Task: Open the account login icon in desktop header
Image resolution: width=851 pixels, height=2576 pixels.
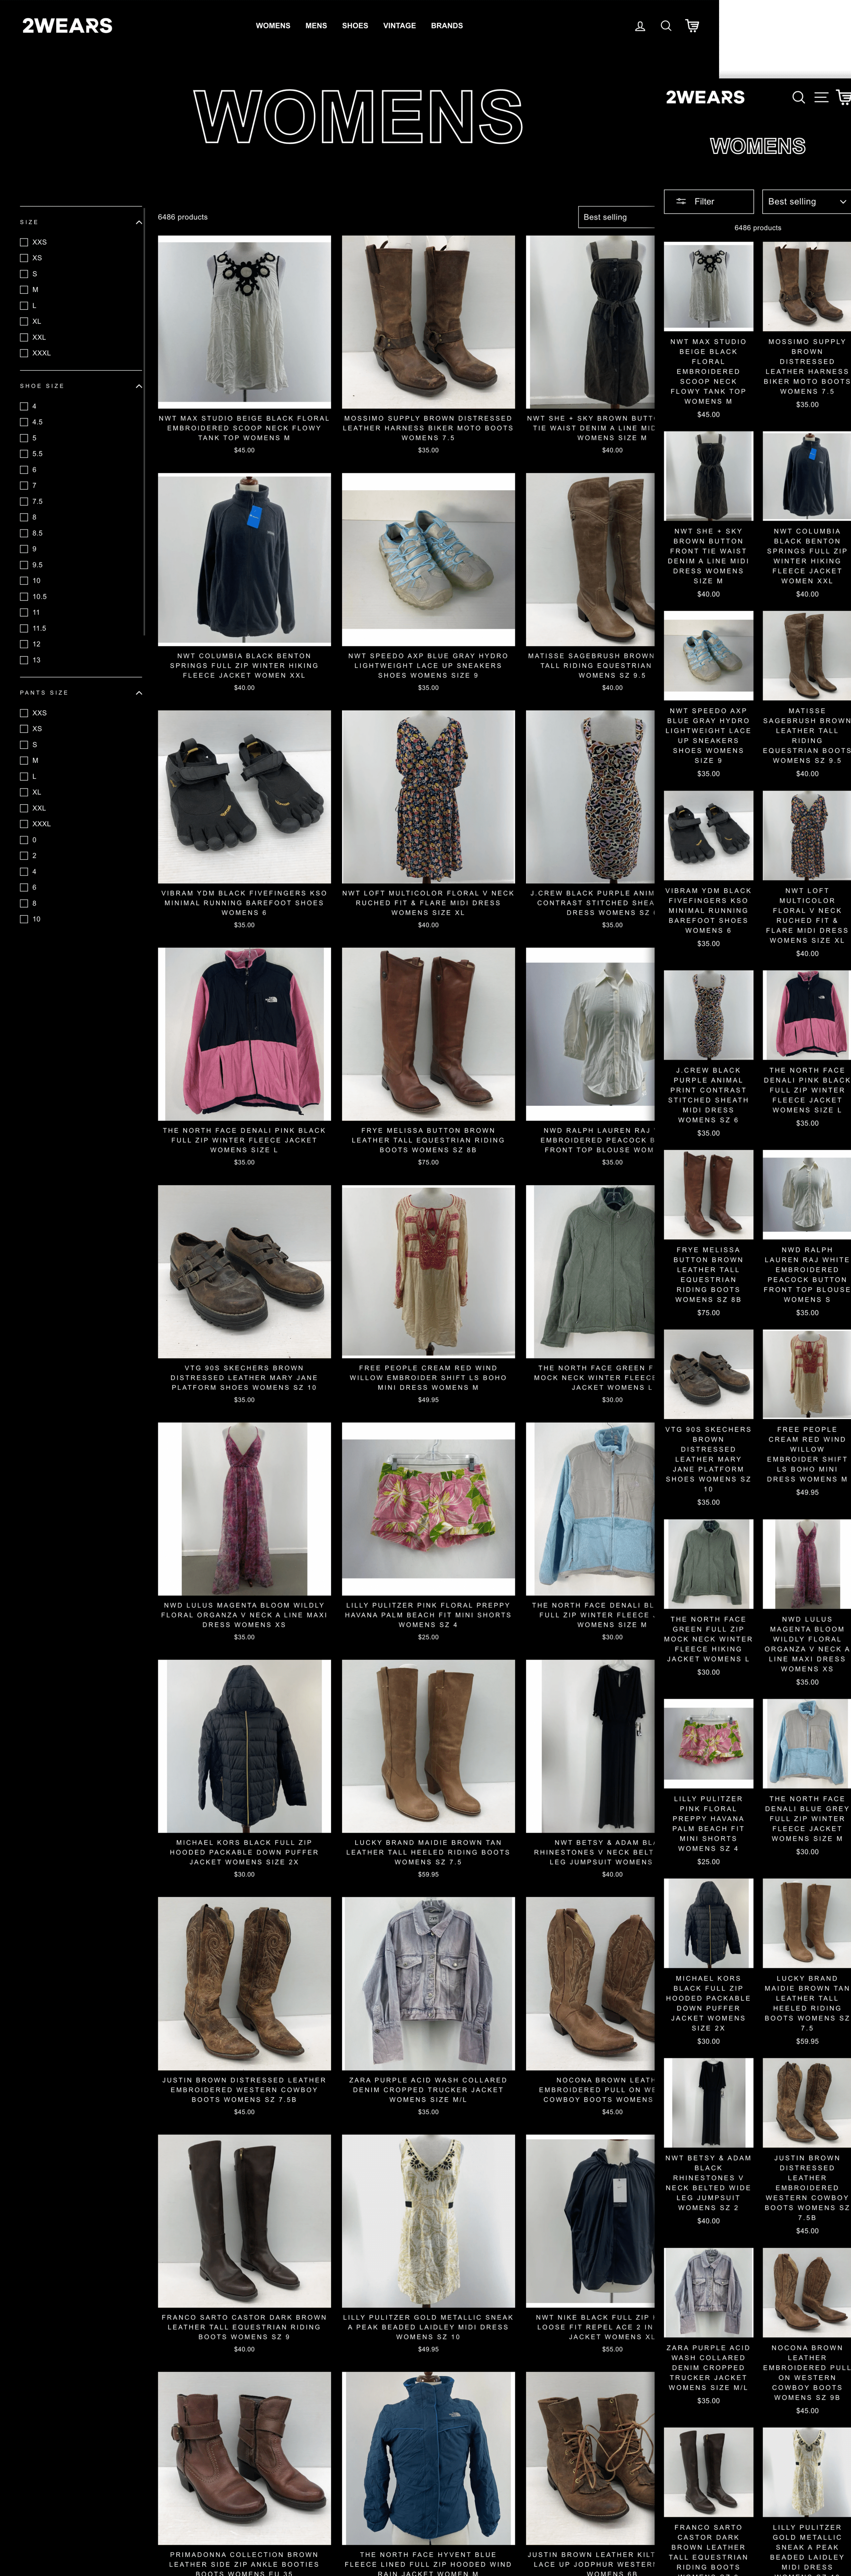Action: tap(640, 26)
